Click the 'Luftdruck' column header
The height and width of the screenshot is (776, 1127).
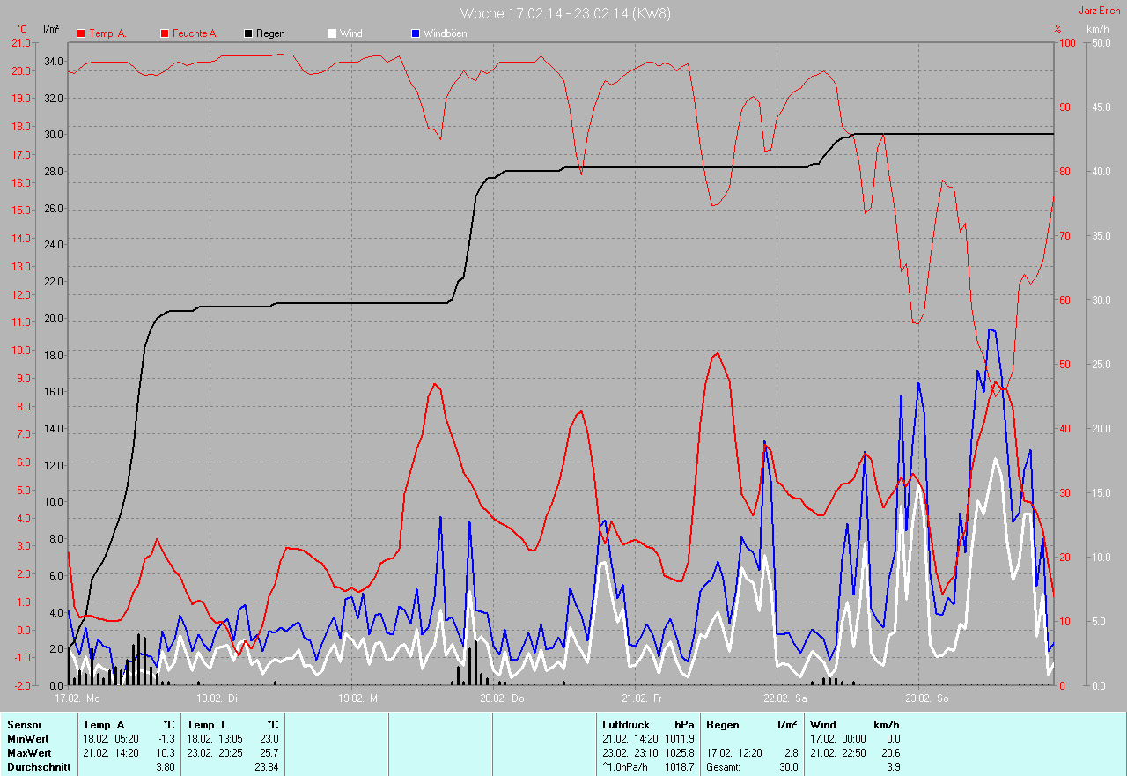(626, 725)
